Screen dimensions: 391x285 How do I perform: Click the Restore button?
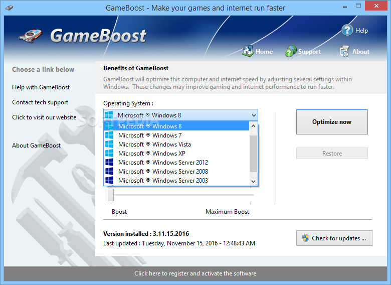[x=332, y=153]
